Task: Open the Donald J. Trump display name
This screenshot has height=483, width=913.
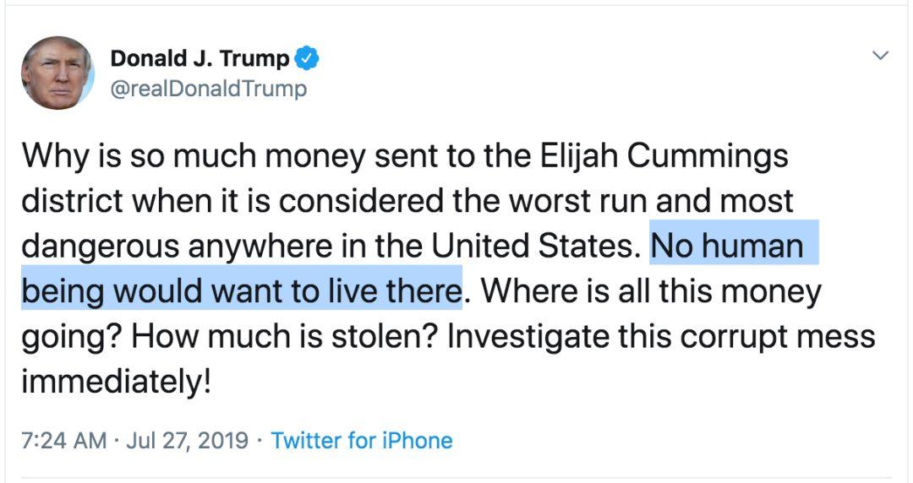Action: pos(200,59)
